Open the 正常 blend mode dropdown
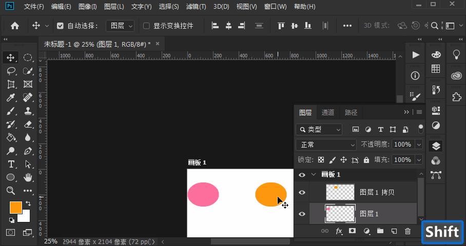 pyautogui.click(x=326, y=145)
